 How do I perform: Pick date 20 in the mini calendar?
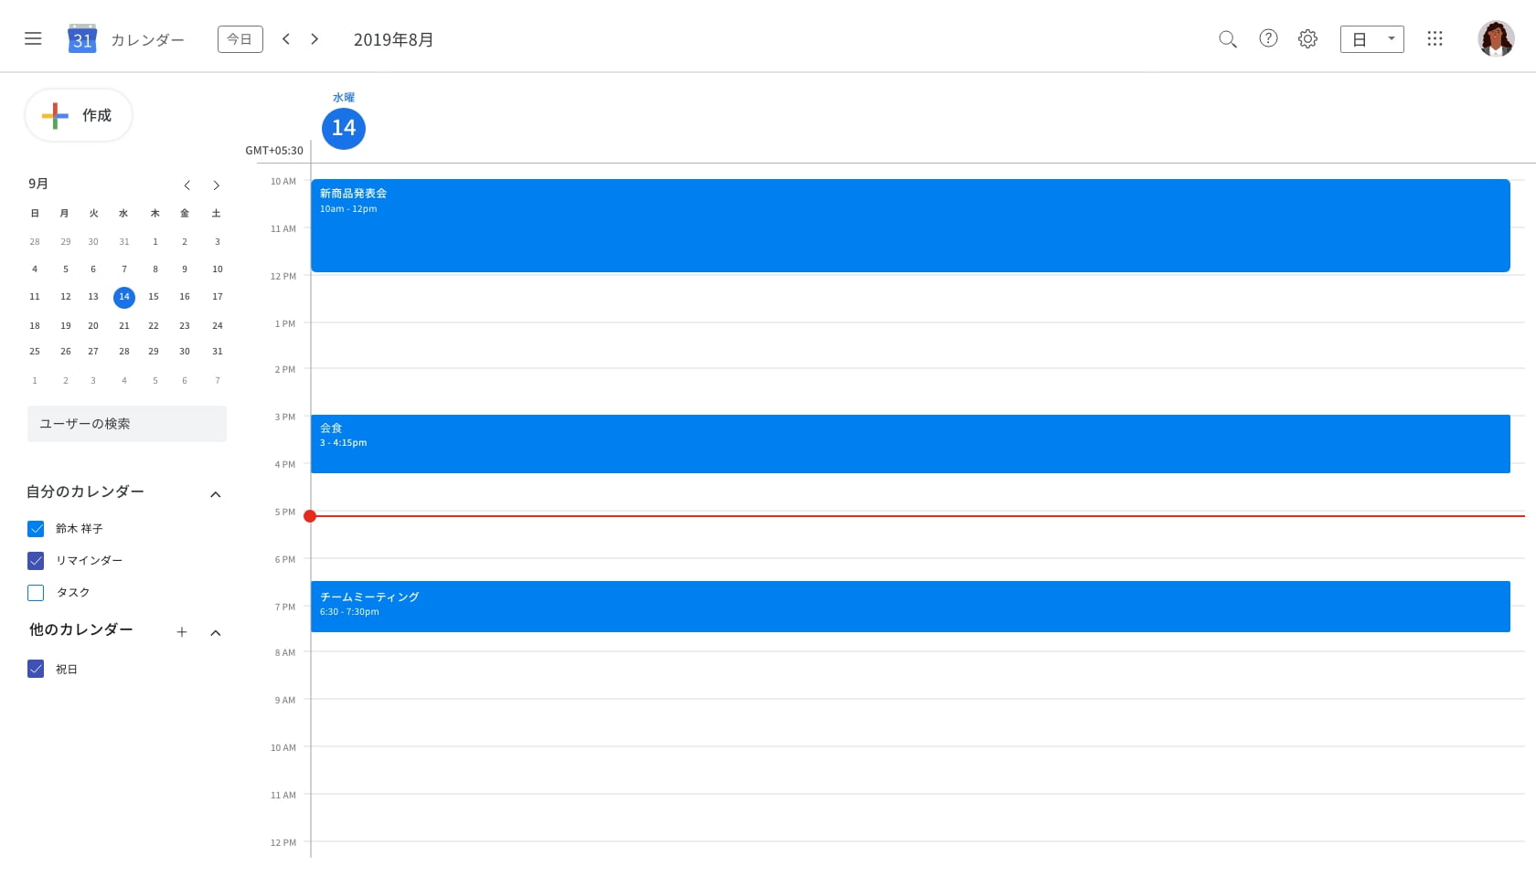click(93, 326)
